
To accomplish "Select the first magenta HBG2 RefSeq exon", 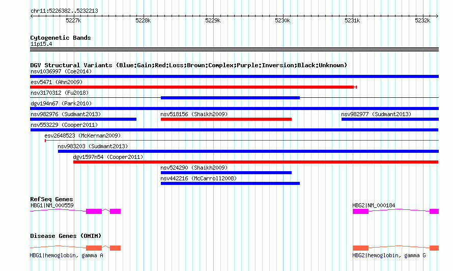I will click(360, 211).
